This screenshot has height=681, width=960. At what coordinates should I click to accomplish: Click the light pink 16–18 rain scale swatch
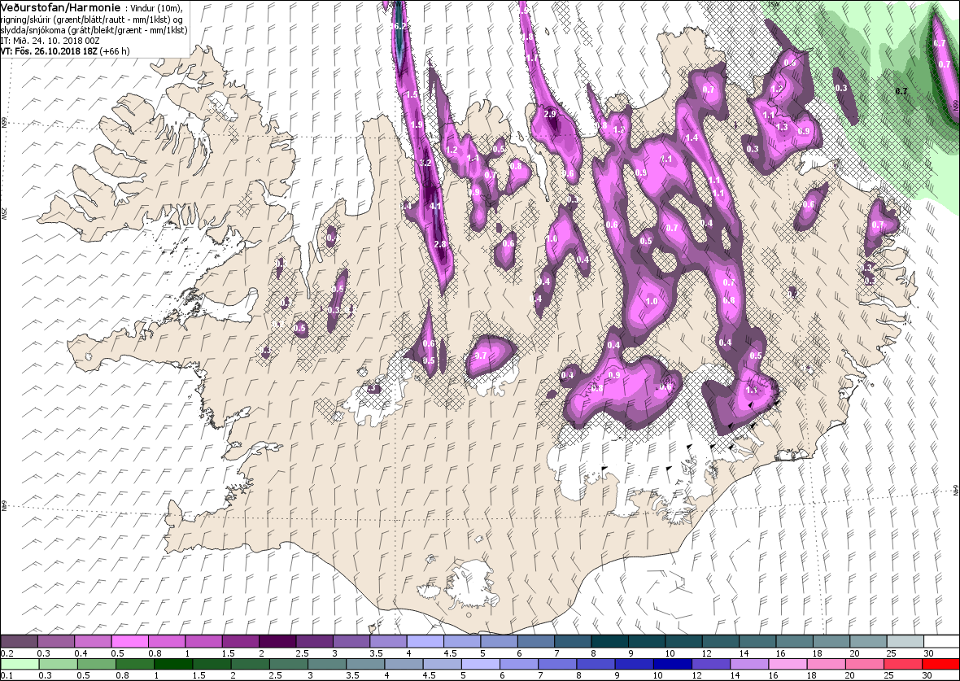point(788,665)
